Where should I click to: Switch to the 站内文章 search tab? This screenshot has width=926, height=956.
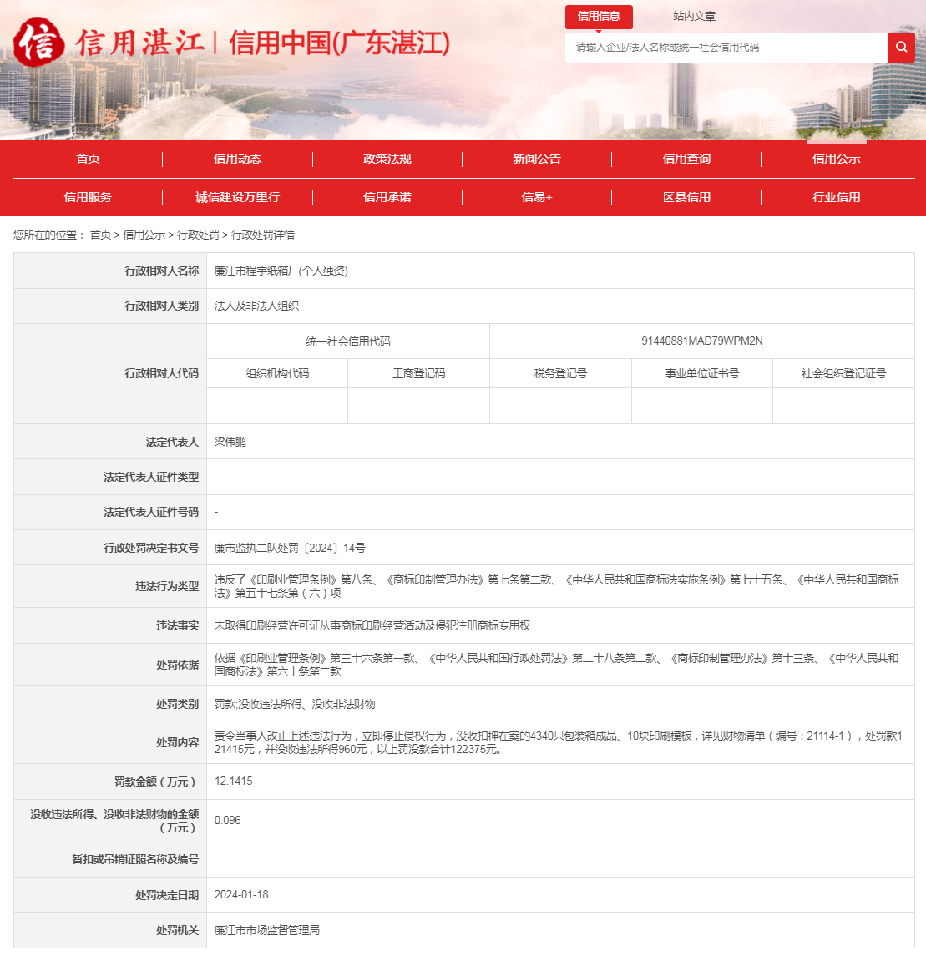click(694, 17)
